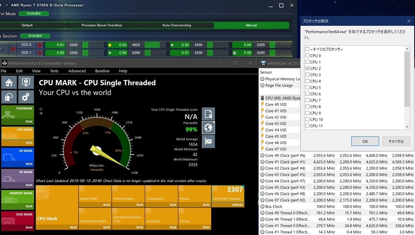
Task: Click the hardware card icon below the globe
Action: click(208, 142)
